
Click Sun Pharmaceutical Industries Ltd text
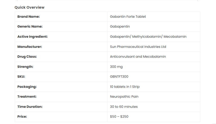tap(138, 47)
